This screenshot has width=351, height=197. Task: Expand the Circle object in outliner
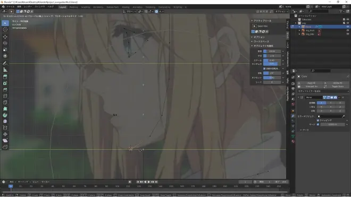pos(299,27)
